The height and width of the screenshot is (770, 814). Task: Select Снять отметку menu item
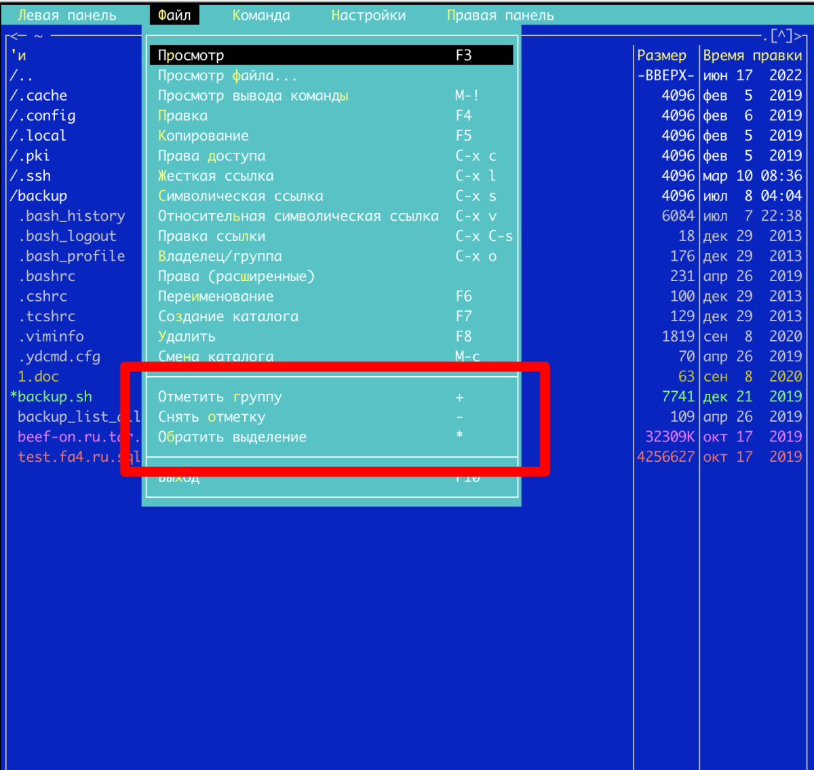point(331,417)
